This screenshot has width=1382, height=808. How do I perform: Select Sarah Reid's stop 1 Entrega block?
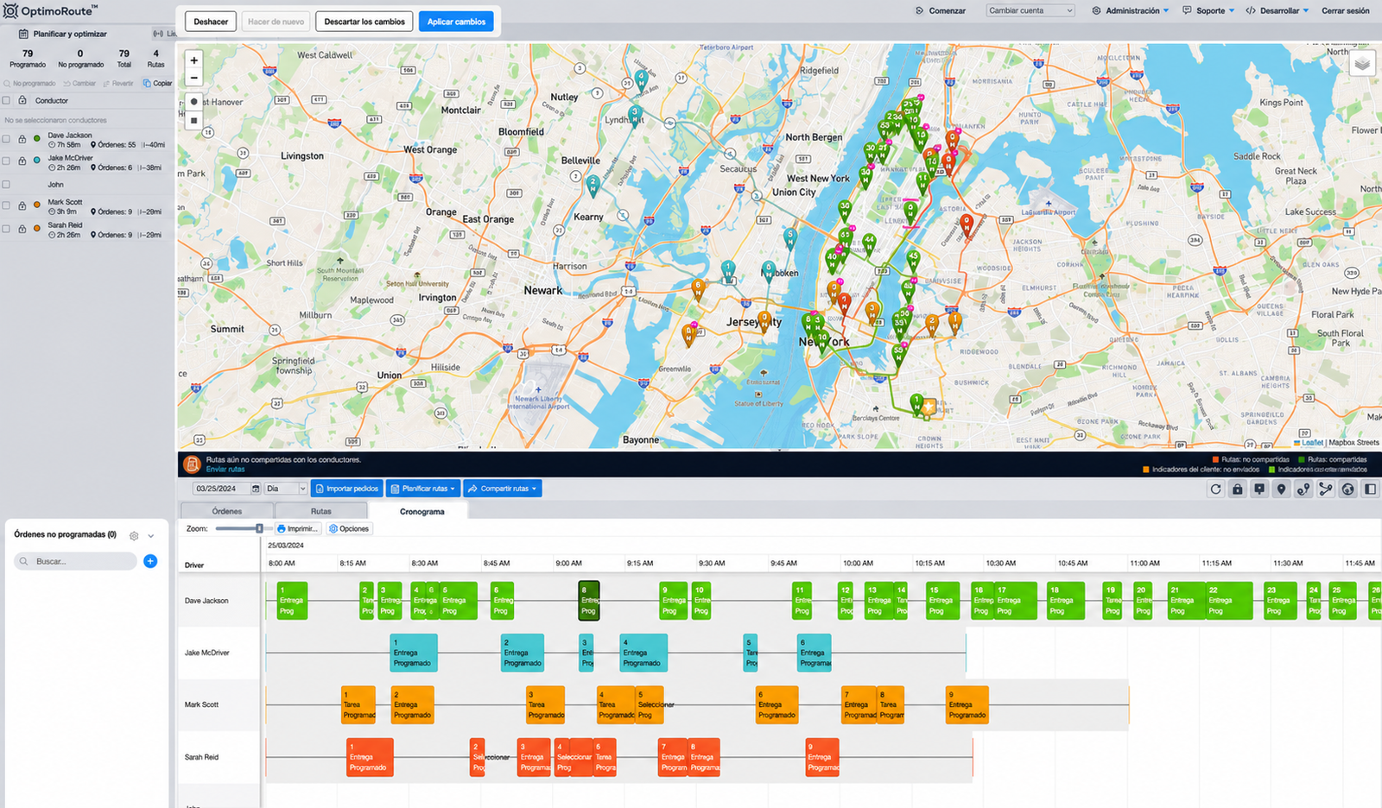coord(370,757)
